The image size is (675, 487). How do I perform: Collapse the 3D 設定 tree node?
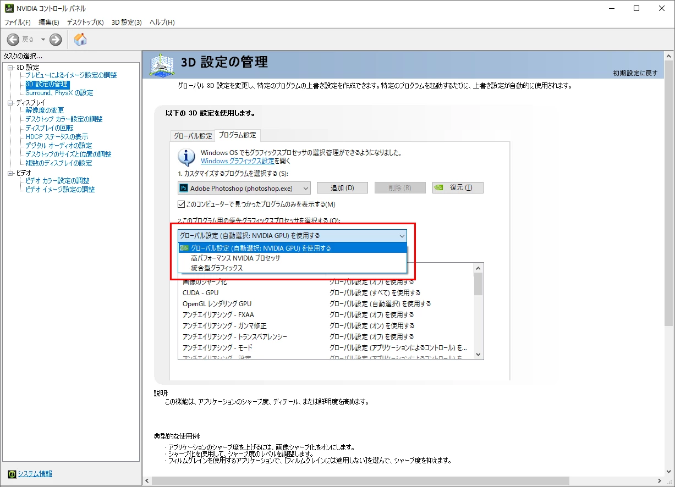(x=10, y=67)
